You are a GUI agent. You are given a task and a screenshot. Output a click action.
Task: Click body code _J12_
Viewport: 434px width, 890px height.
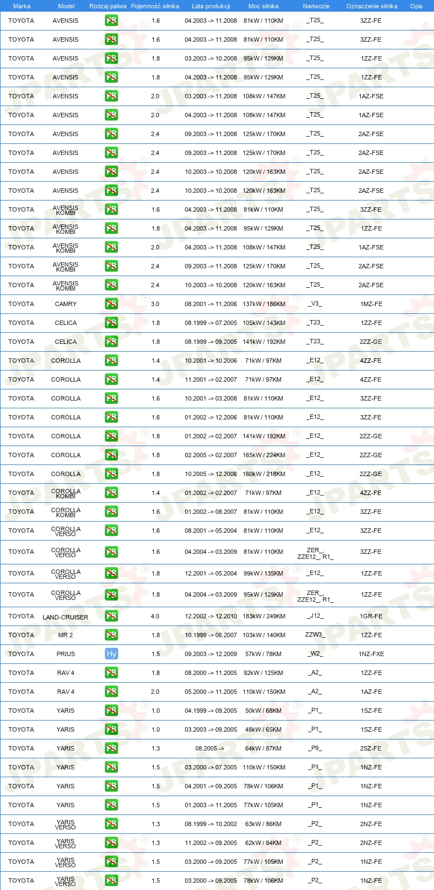[x=315, y=616]
